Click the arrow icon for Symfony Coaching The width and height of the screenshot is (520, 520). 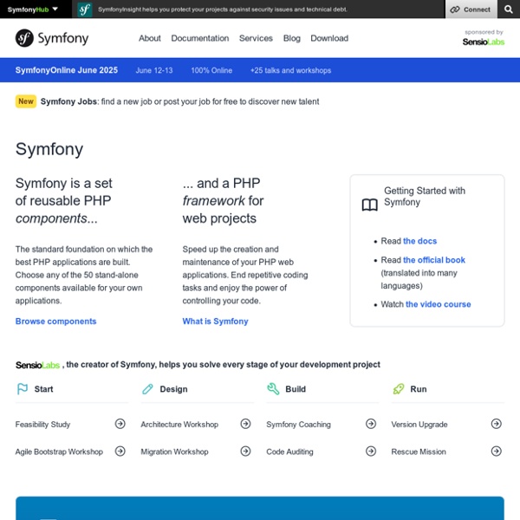[x=371, y=424]
